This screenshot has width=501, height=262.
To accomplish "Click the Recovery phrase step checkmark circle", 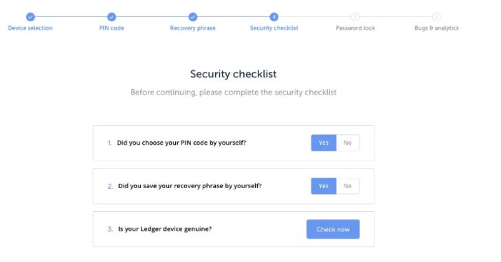I will pyautogui.click(x=192, y=17).
